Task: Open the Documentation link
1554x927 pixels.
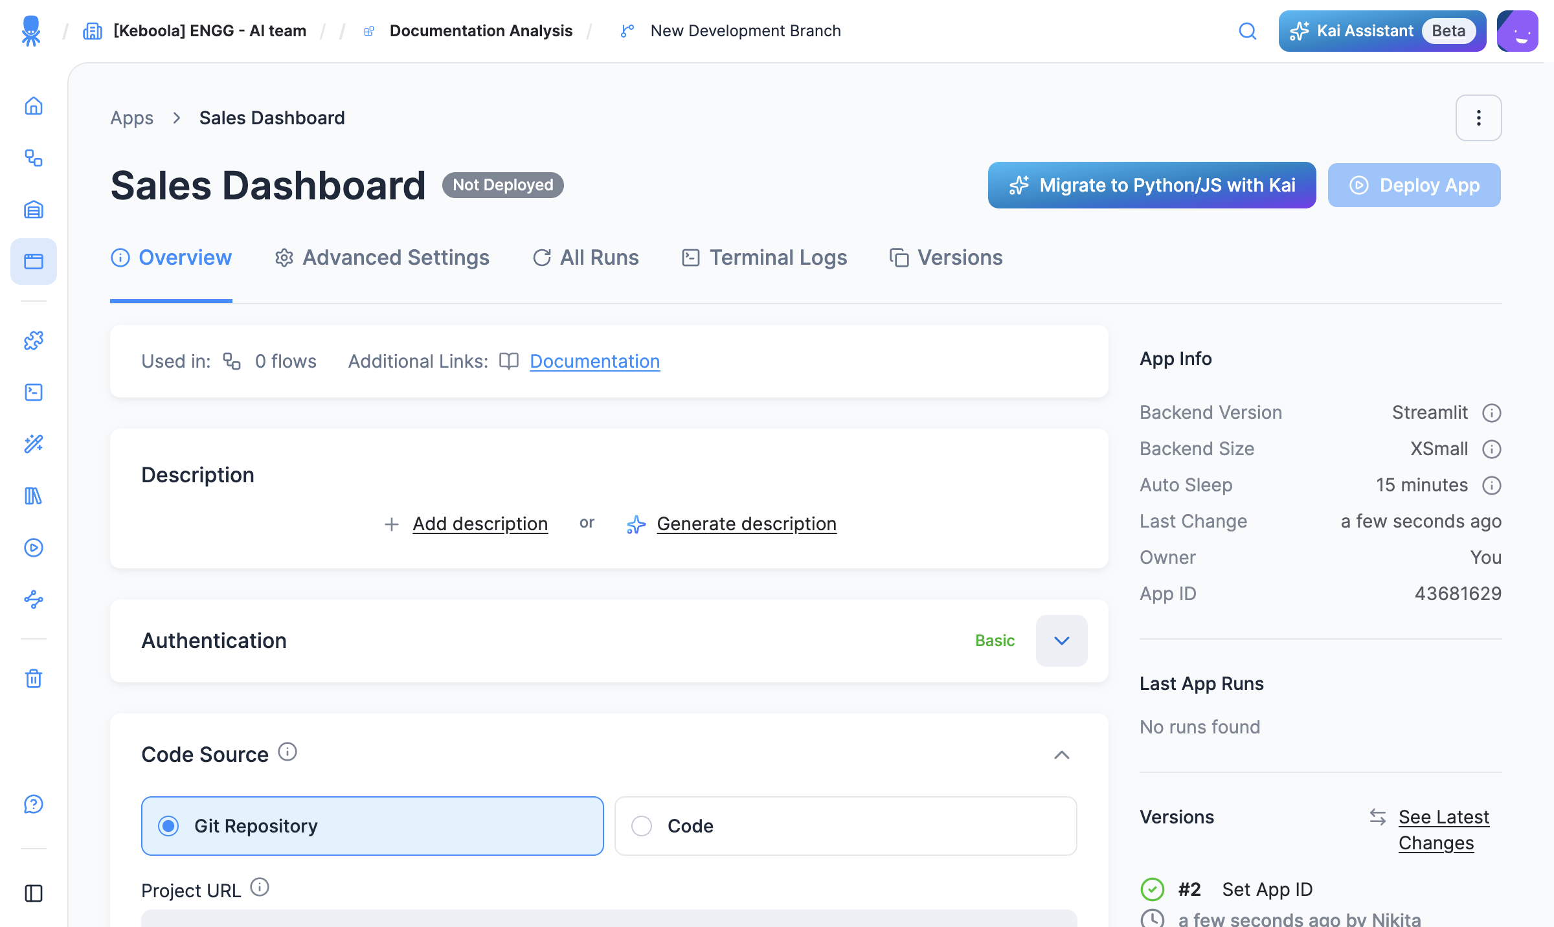Action: click(x=595, y=361)
